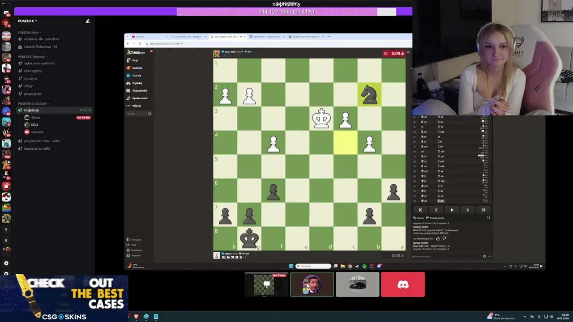This screenshot has width=573, height=322.
Task: Reload the chess.com page
Action: point(140,43)
